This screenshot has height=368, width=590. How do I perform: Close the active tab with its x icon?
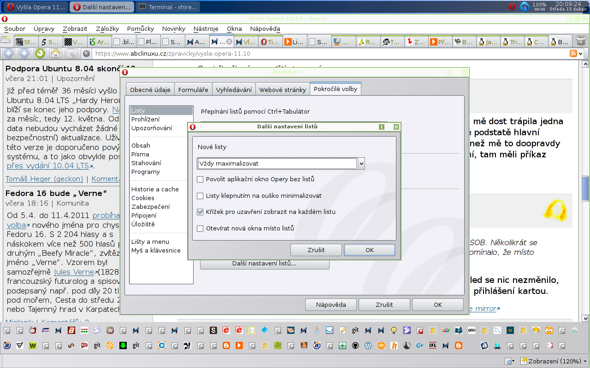point(229,42)
